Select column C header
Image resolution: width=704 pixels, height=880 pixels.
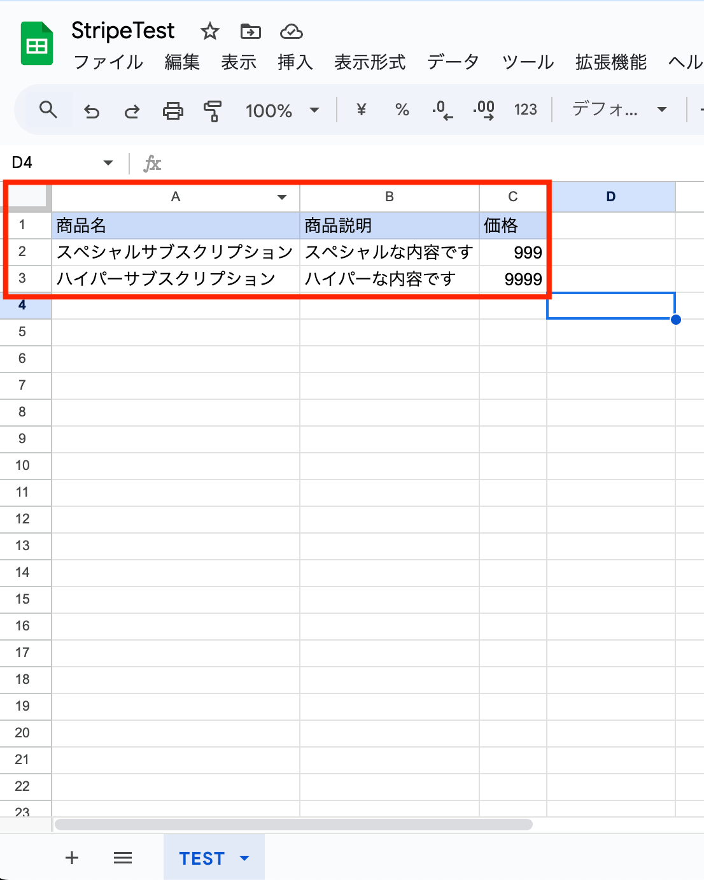click(512, 197)
